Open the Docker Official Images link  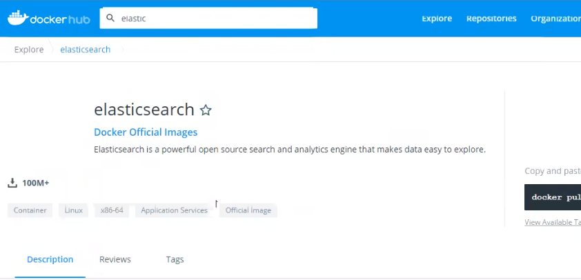146,132
